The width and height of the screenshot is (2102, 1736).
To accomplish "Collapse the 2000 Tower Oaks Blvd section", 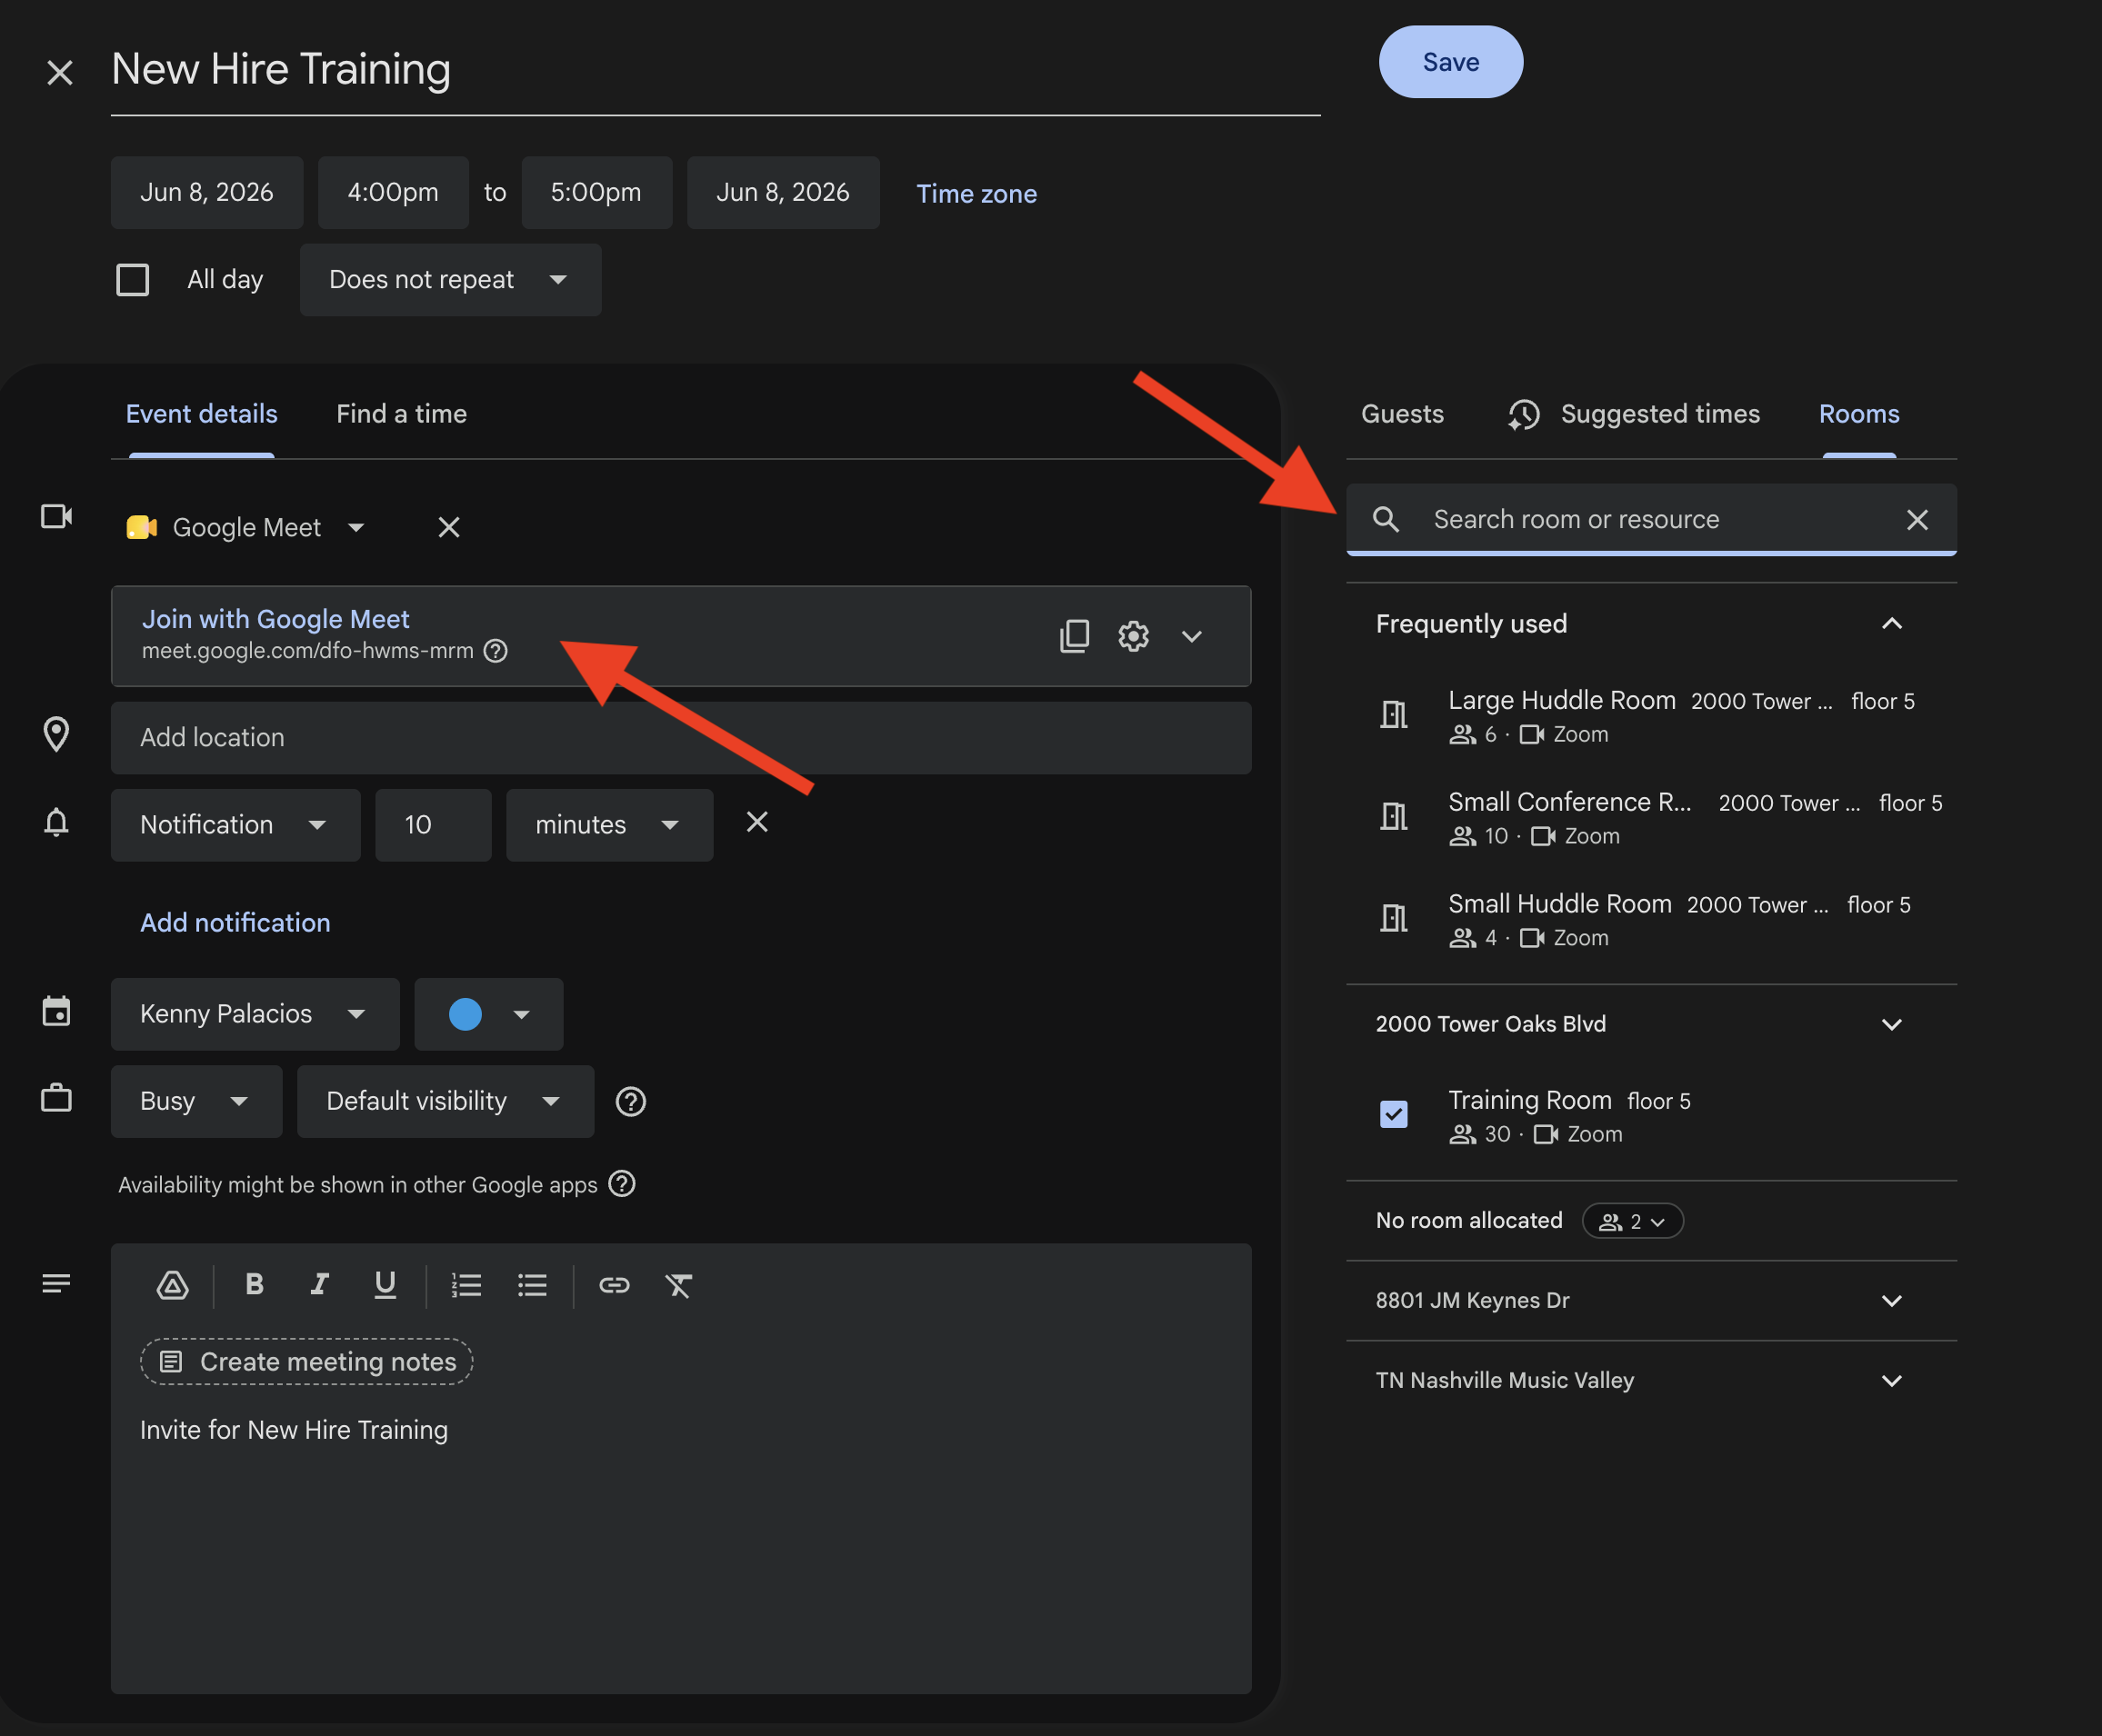I will coord(1892,1024).
